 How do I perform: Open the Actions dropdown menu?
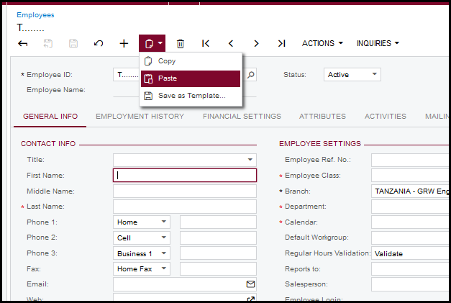322,44
